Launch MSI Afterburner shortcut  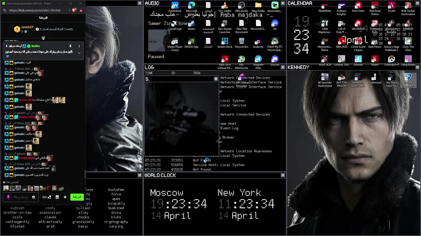coord(241,62)
